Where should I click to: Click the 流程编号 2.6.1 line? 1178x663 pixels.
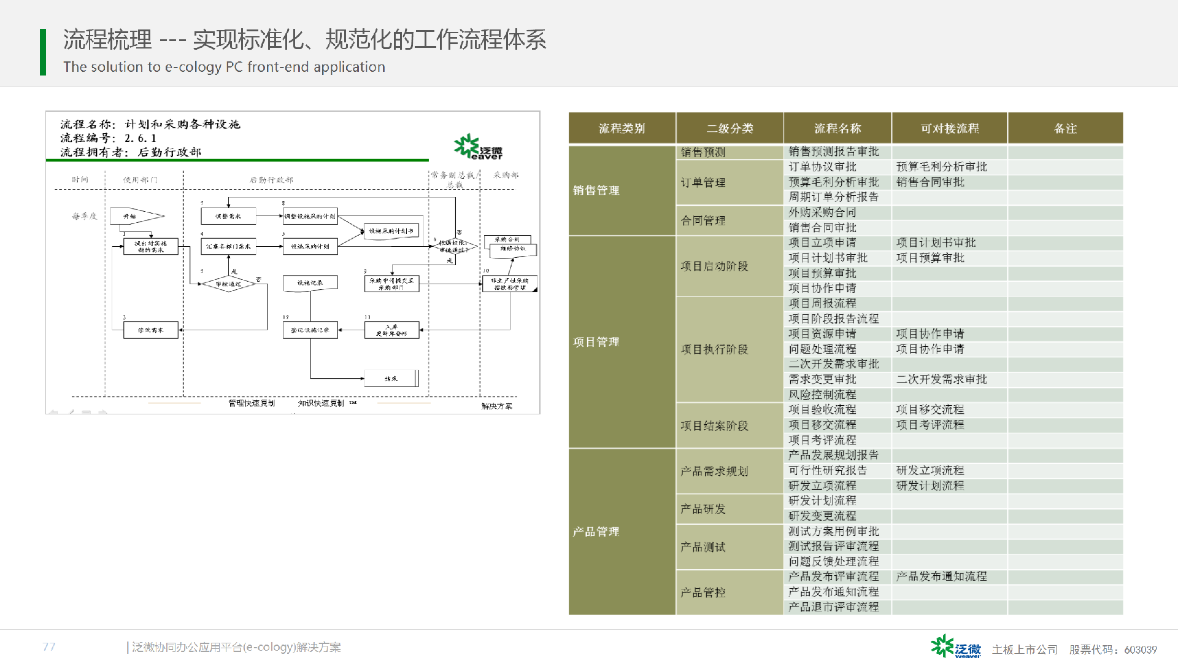[108, 138]
